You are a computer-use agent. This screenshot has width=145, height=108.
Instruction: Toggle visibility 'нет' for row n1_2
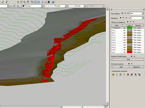[125, 37]
